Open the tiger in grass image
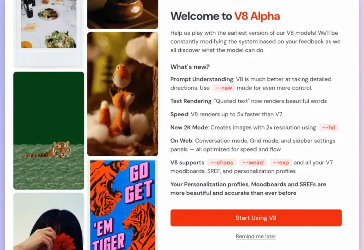The width and height of the screenshot is (364, 250). coord(49,131)
